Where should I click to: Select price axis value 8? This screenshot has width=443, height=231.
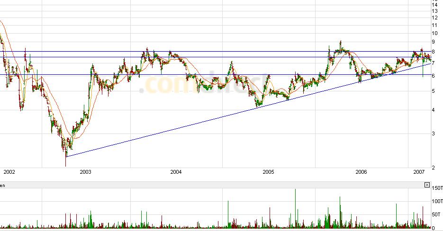tap(434, 52)
